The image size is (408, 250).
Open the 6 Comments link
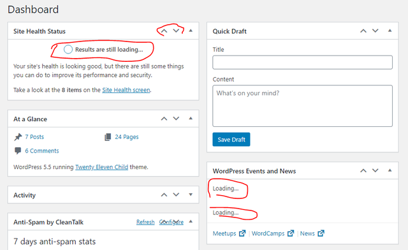pyautogui.click(x=42, y=151)
